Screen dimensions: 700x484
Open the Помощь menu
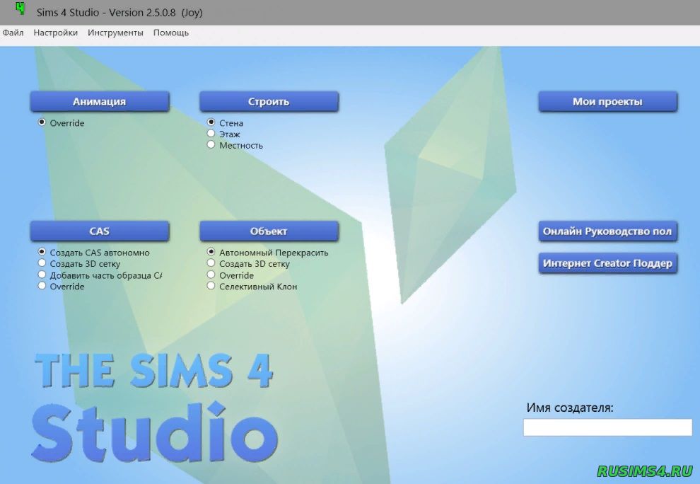point(170,33)
